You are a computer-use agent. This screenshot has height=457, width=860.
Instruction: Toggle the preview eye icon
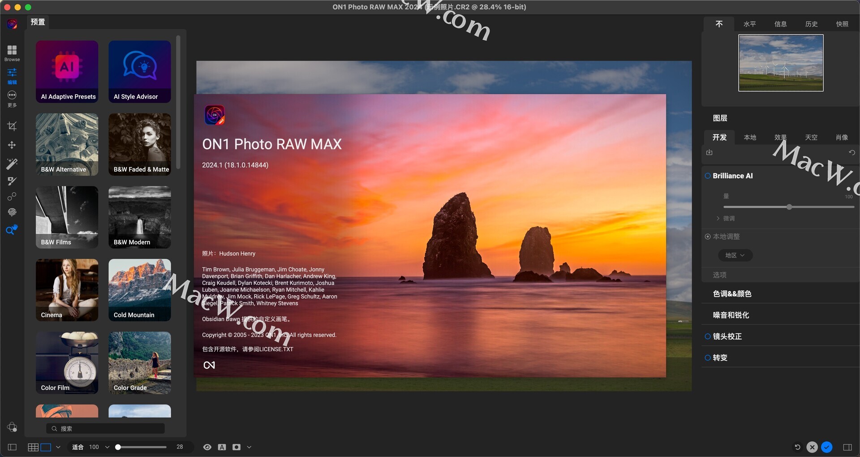coord(207,447)
